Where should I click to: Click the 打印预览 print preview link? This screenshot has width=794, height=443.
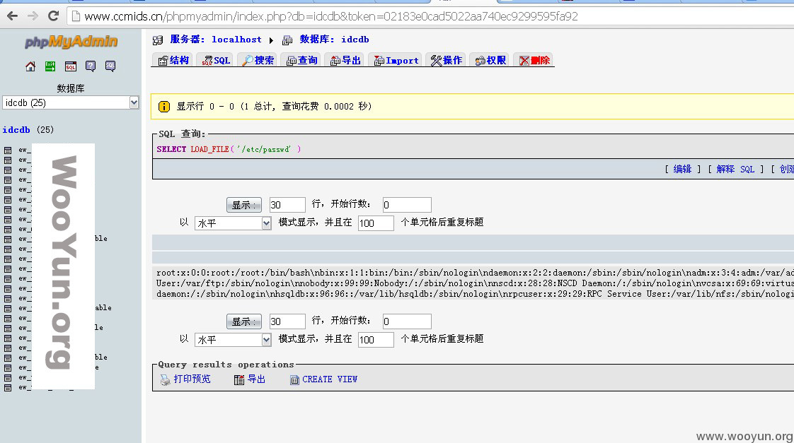pos(192,379)
